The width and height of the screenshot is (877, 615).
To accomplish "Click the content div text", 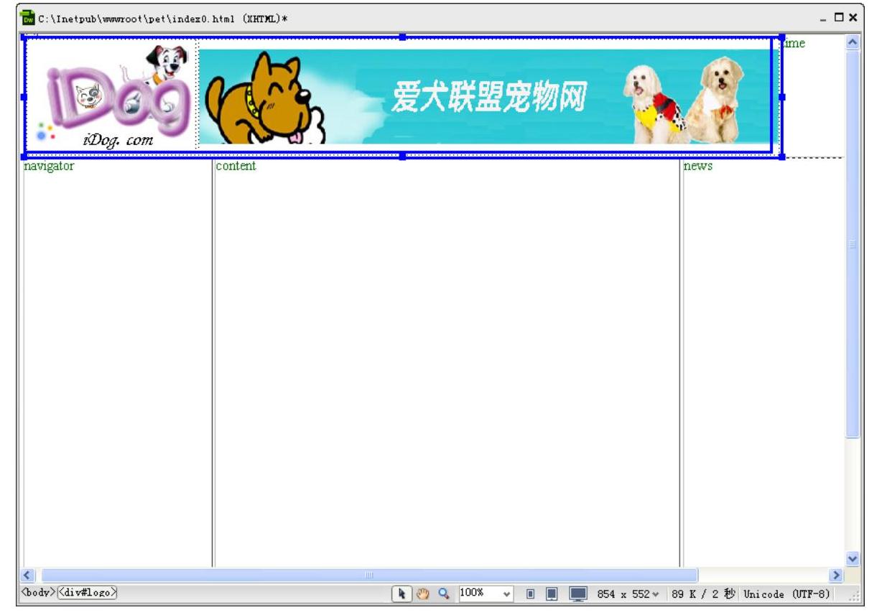I will pos(236,166).
